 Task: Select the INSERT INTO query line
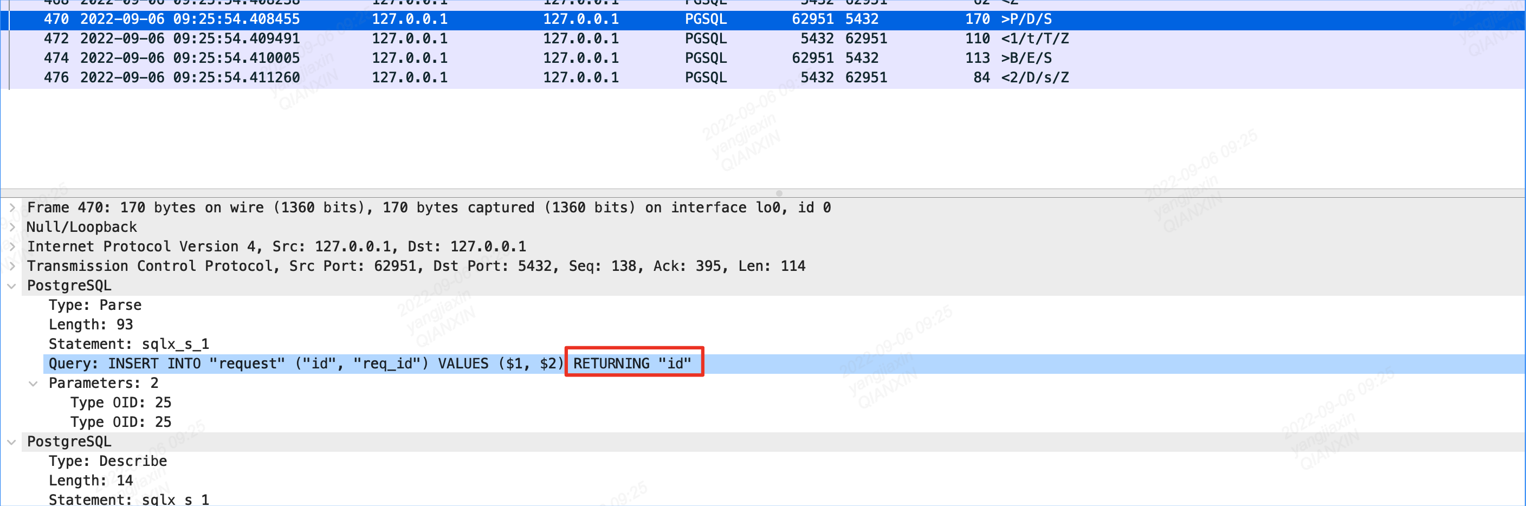pyautogui.click(x=296, y=363)
